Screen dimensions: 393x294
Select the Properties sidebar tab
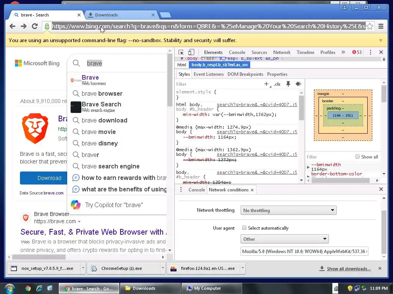click(x=277, y=74)
